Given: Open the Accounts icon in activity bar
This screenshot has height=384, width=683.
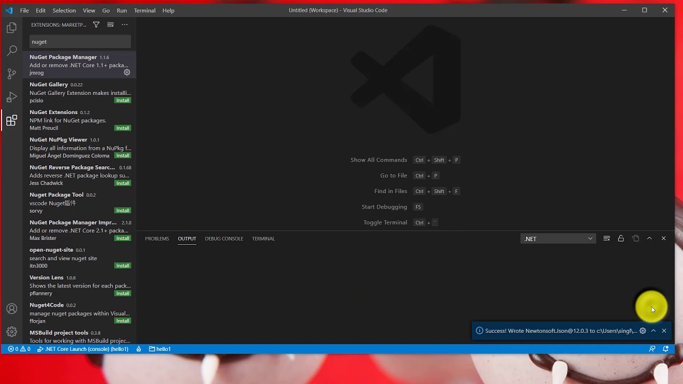Looking at the screenshot, I should (x=12, y=309).
